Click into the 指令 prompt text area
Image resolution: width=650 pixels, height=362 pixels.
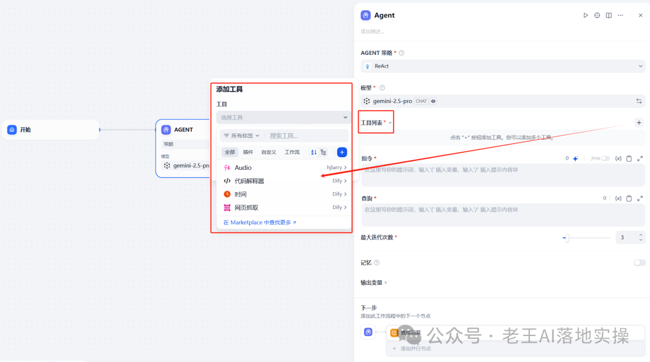(503, 175)
